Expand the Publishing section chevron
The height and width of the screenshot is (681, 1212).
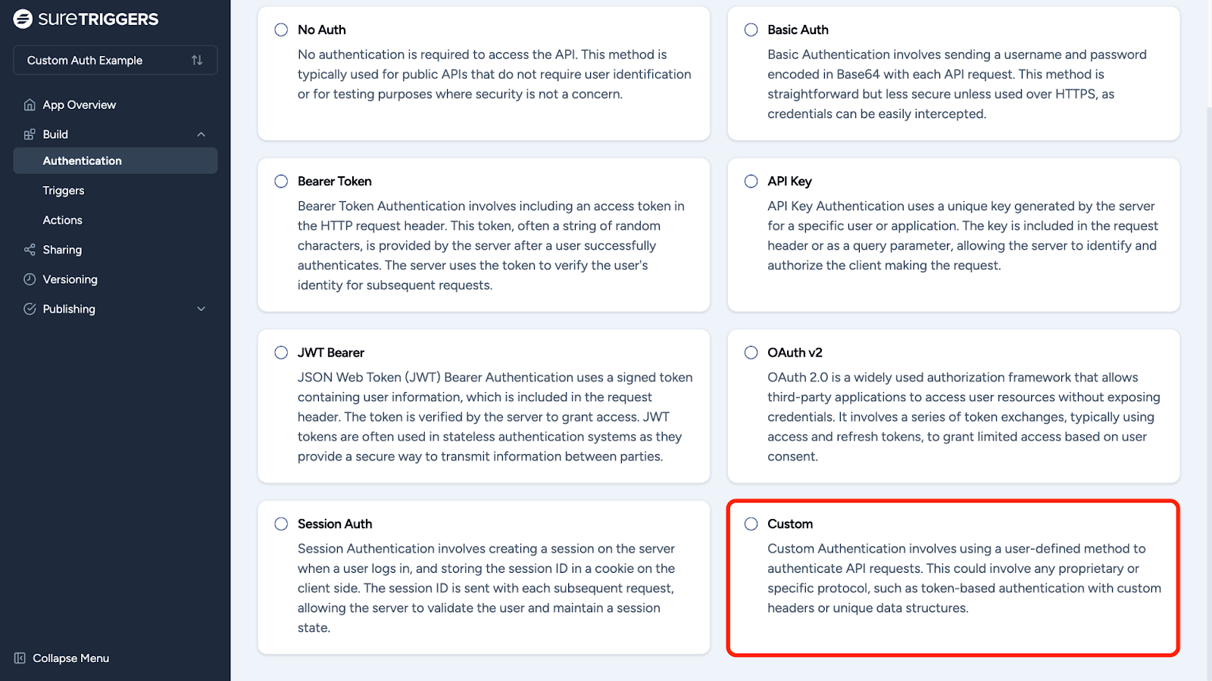point(201,309)
